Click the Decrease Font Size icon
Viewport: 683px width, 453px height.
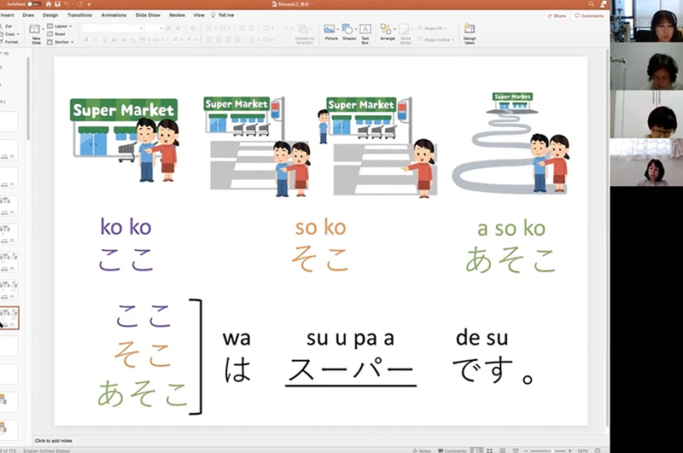178,28
